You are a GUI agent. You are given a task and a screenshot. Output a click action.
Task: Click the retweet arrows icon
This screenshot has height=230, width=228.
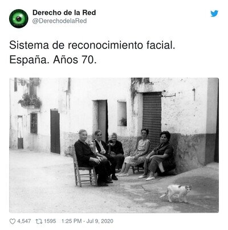(39, 221)
